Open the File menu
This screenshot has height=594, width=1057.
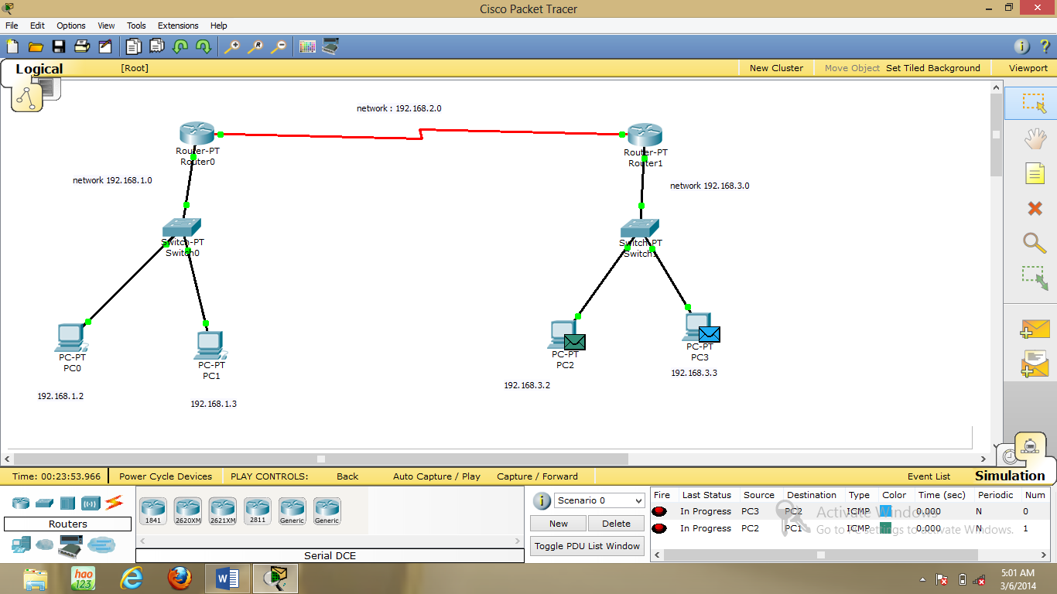[12, 26]
